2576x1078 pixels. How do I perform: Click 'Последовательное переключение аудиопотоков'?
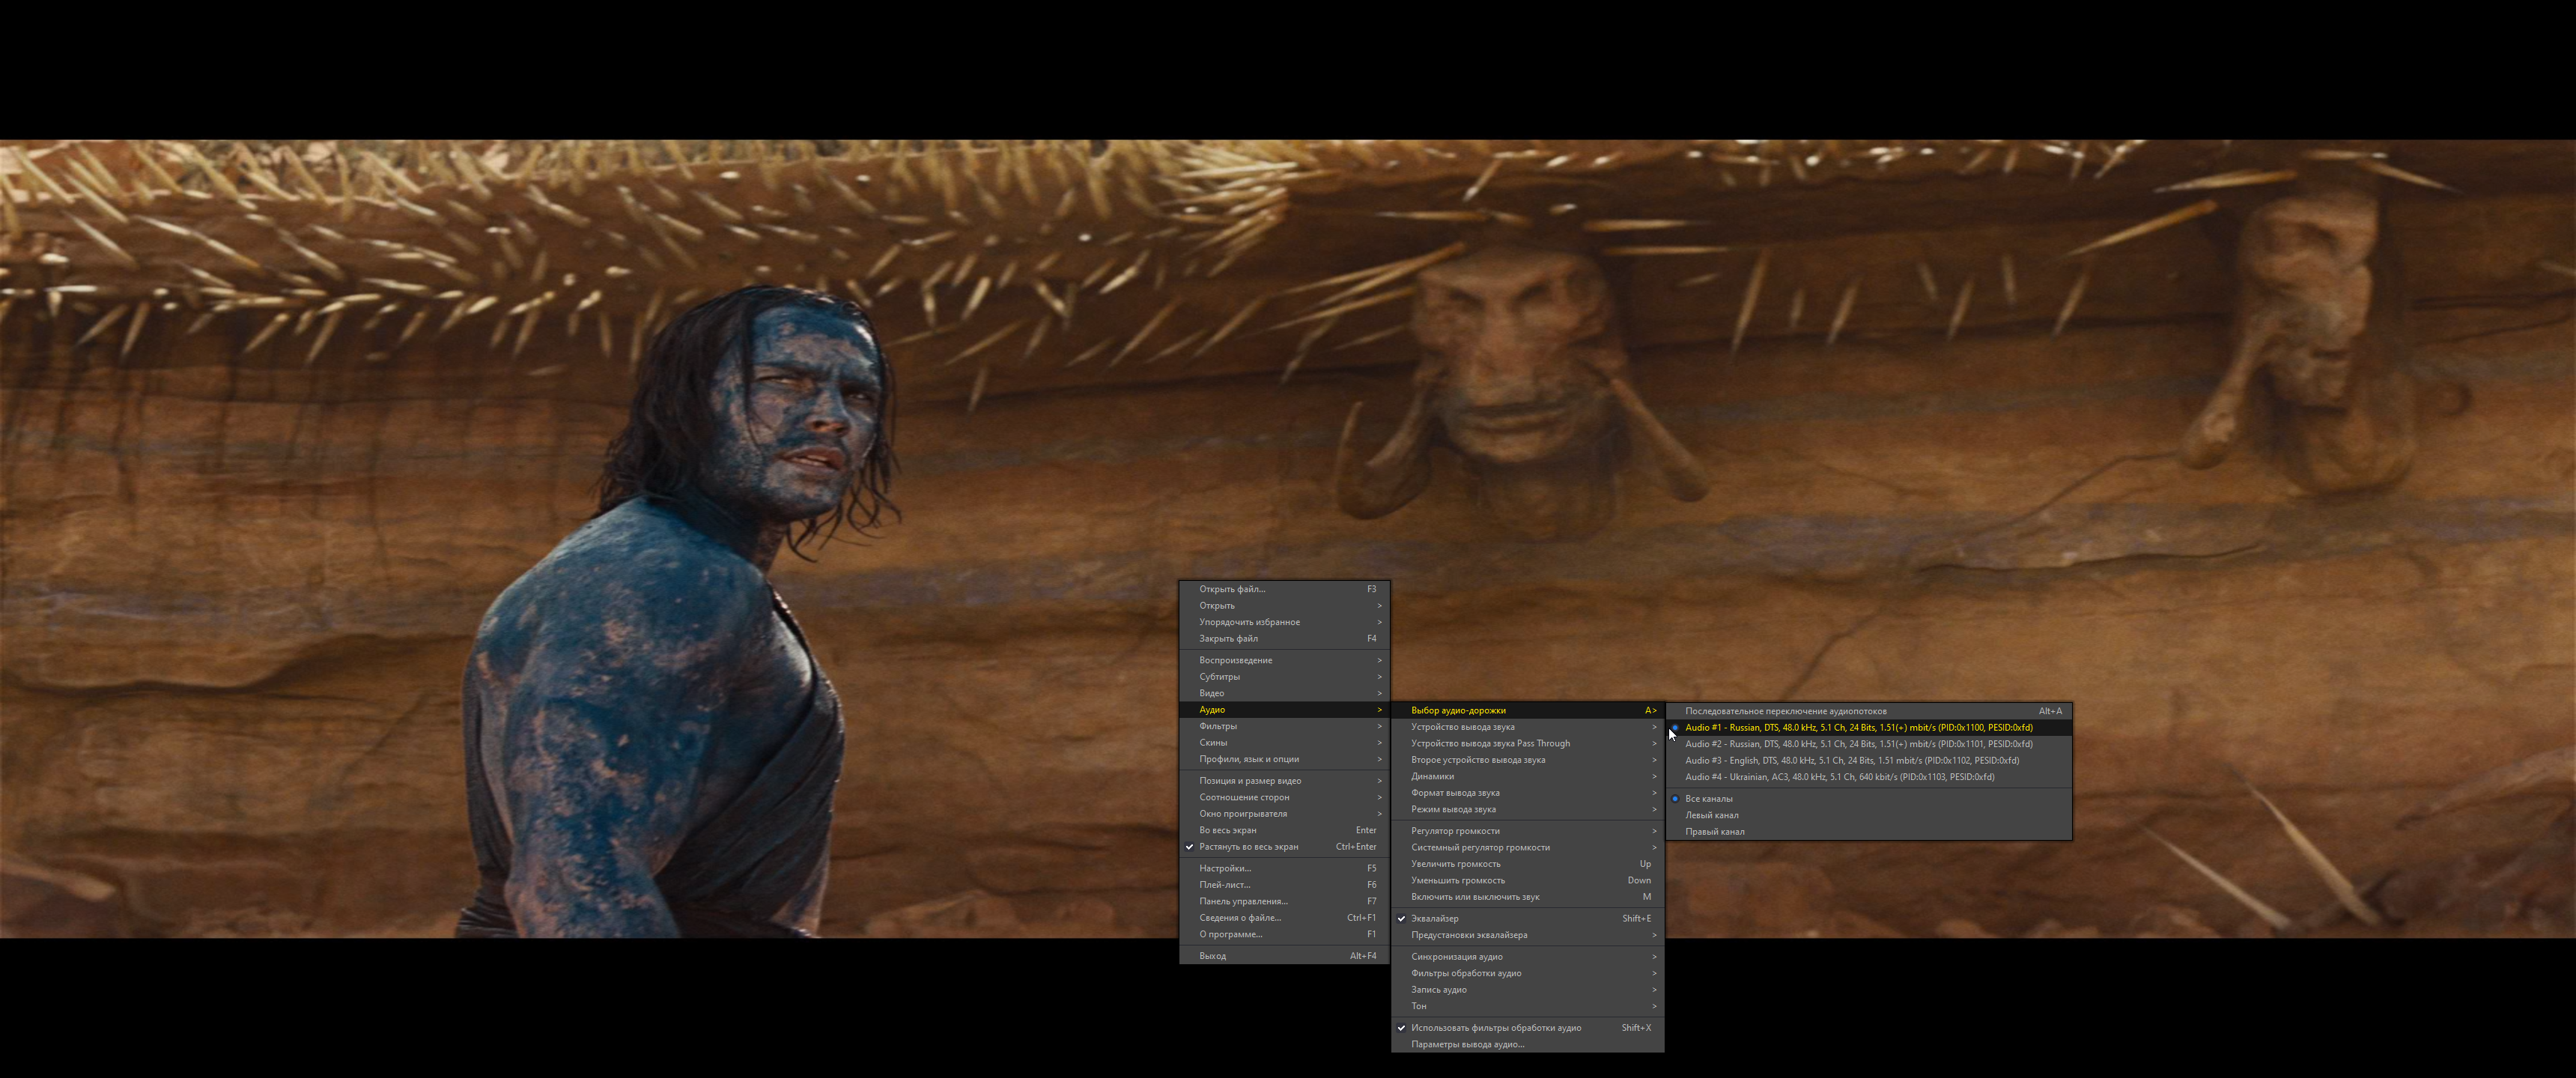coord(1869,711)
